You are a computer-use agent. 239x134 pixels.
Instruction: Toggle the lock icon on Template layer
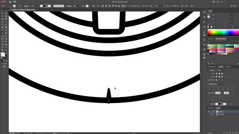tap(211, 114)
